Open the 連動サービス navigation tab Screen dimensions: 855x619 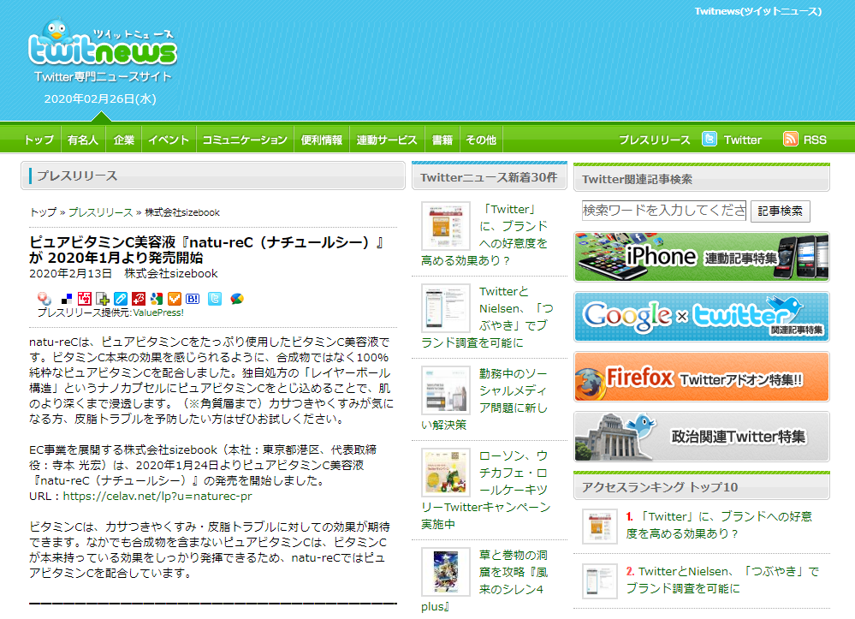tap(387, 140)
